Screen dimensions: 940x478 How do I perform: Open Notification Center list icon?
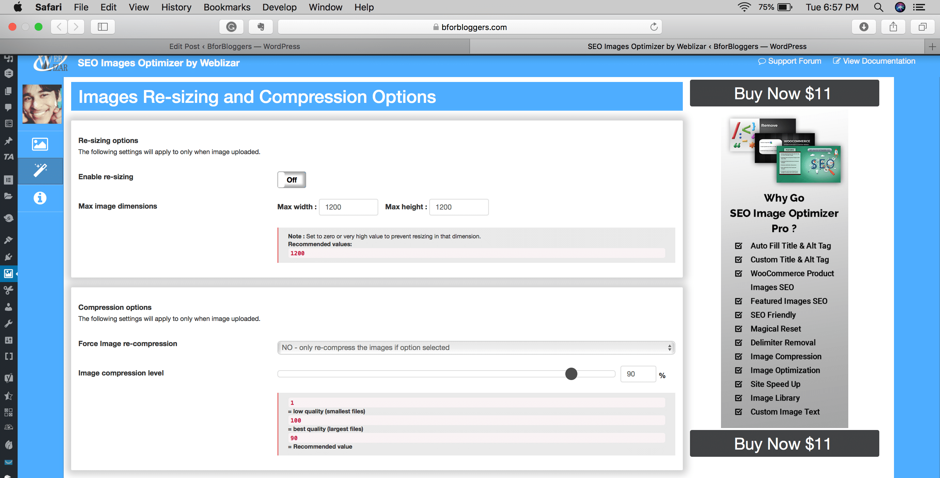[919, 7]
